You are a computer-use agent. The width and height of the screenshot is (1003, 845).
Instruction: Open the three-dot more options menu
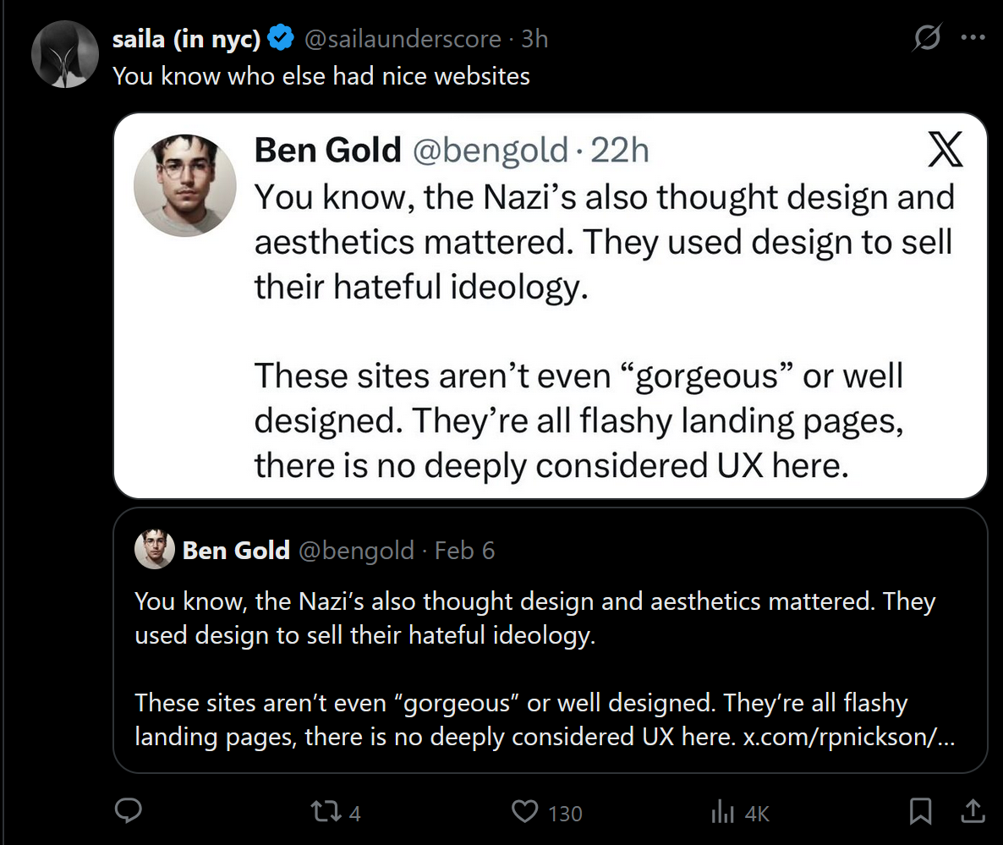(973, 39)
